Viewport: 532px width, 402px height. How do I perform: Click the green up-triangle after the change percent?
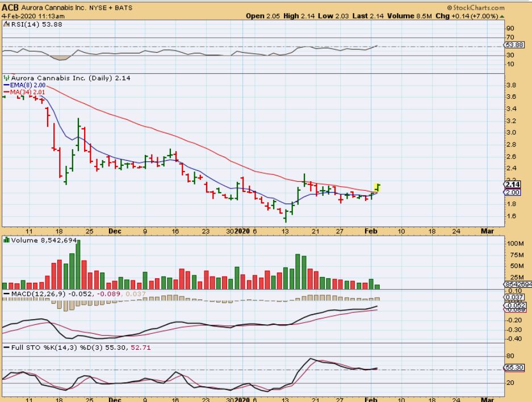click(x=502, y=16)
